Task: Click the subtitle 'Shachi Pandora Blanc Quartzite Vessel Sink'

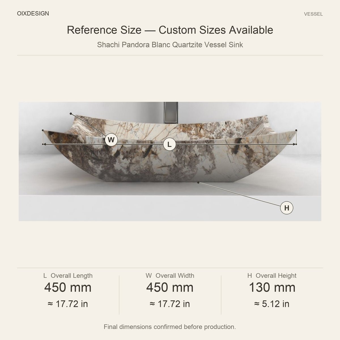Action: click(170, 45)
